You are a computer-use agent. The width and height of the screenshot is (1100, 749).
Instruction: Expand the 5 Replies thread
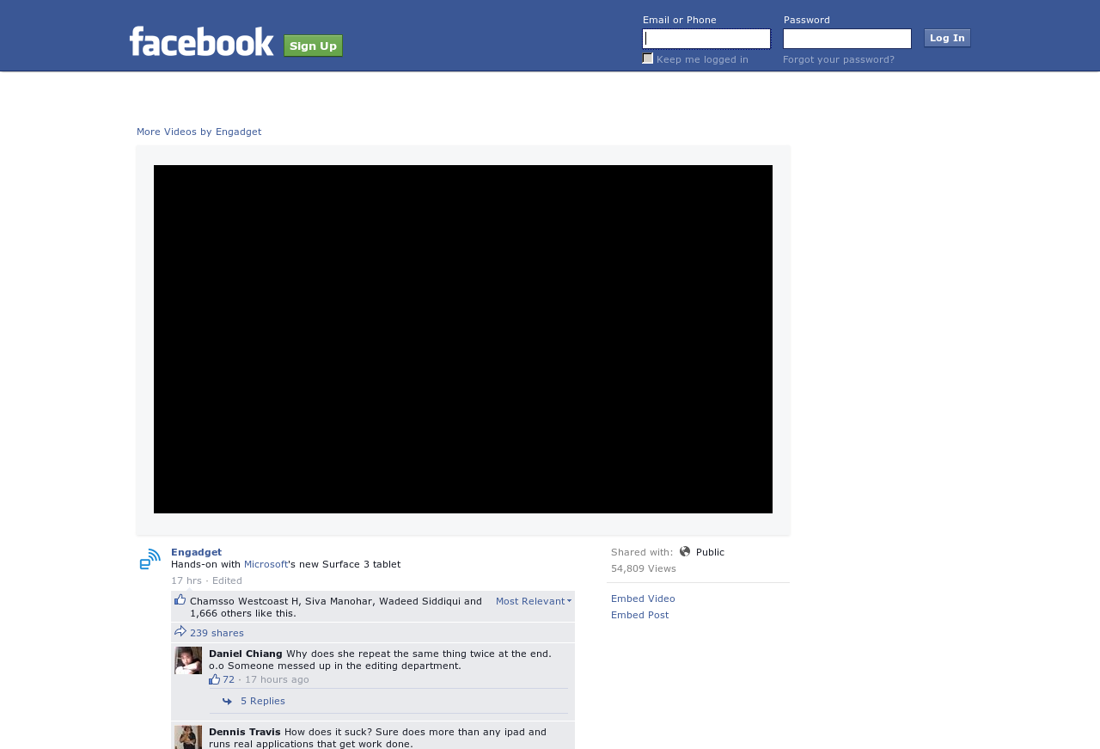pyautogui.click(x=263, y=701)
